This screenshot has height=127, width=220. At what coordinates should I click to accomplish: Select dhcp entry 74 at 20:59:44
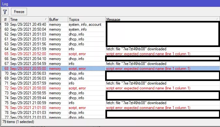(x=111, y=98)
